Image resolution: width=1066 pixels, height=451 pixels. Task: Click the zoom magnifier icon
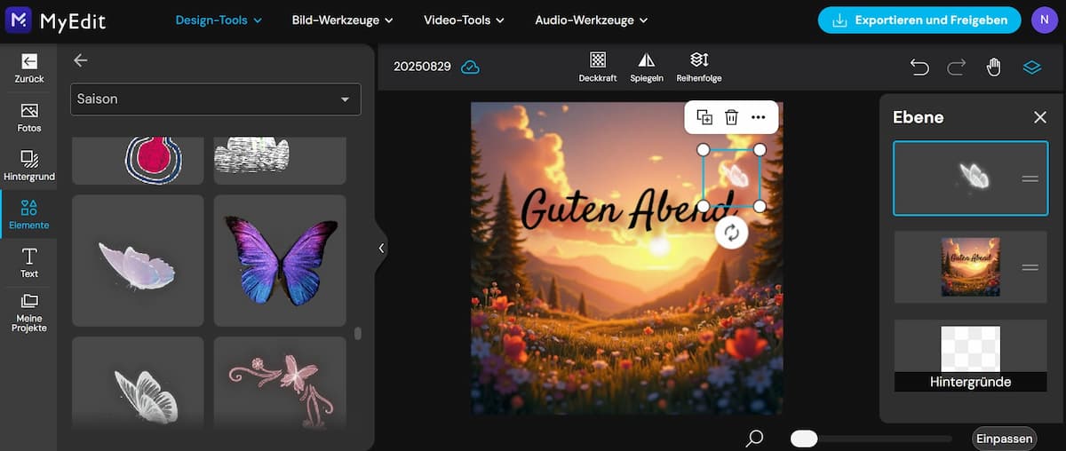[x=754, y=438]
